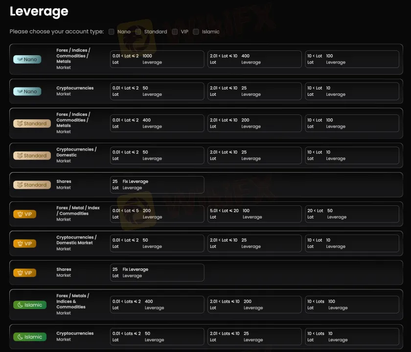Tick the VIP account type checkbox
This screenshot has height=352, width=411.
pyautogui.click(x=175, y=32)
